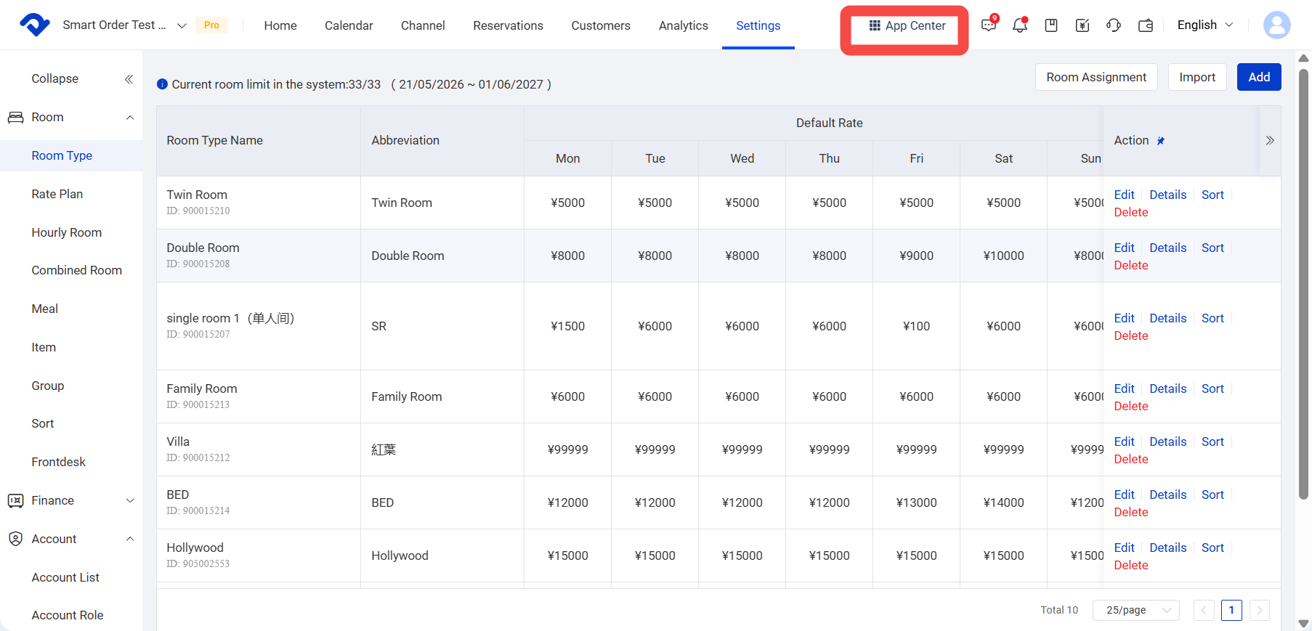
Task: Select page 1 in pagination
Action: (1231, 610)
